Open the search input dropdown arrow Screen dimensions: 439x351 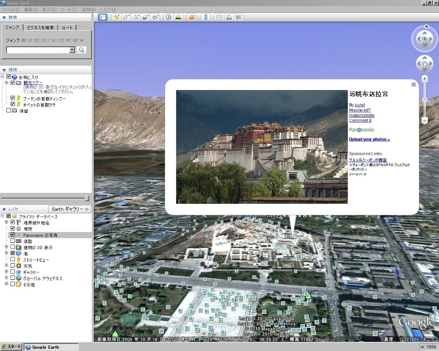coord(72,50)
